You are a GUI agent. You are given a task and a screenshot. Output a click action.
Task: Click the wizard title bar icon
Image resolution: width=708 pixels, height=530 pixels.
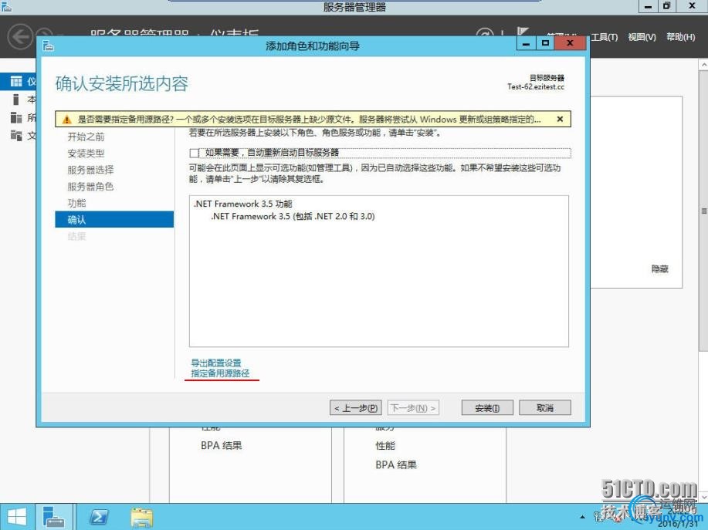point(49,46)
